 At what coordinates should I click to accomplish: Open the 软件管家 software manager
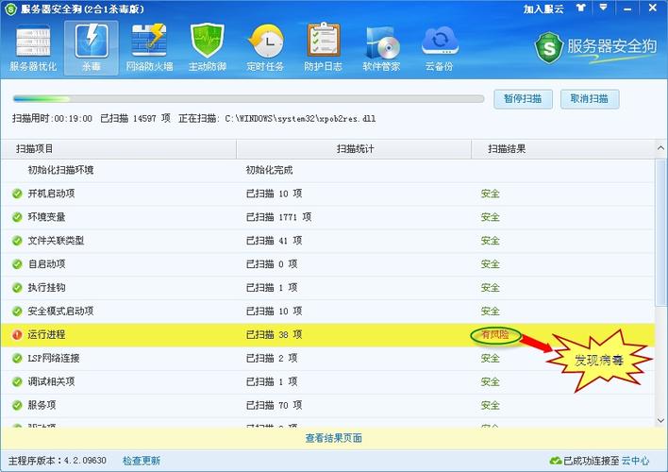click(381, 48)
